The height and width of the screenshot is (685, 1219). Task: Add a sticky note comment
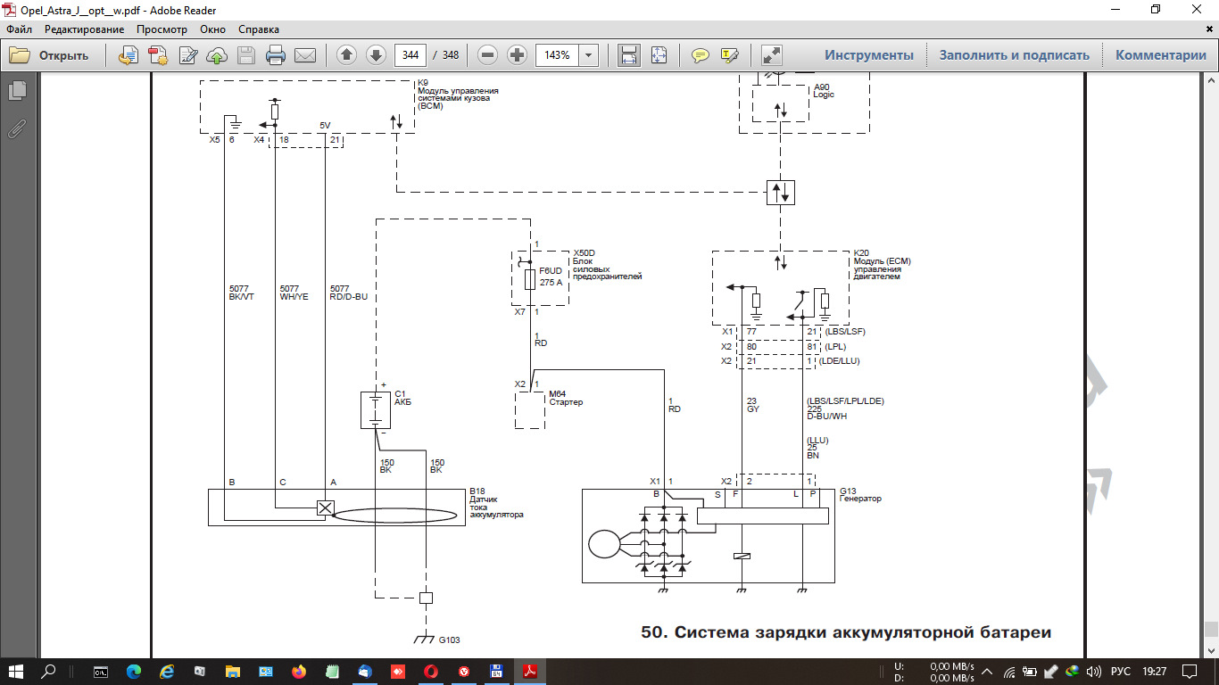701,55
